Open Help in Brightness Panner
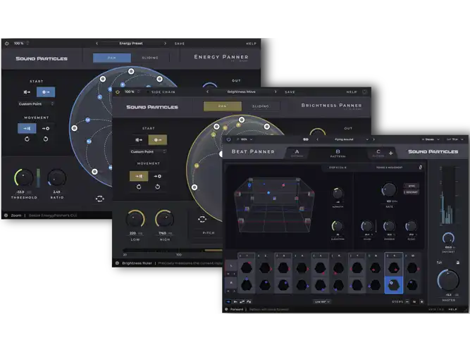This screenshot has height=352, width=470. point(352,92)
